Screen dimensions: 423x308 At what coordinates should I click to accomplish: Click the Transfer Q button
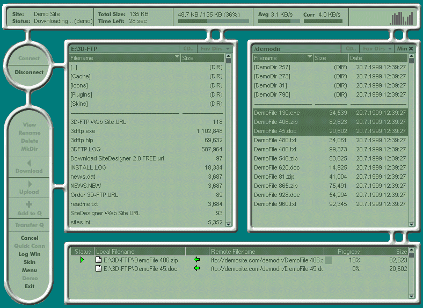coord(29,225)
